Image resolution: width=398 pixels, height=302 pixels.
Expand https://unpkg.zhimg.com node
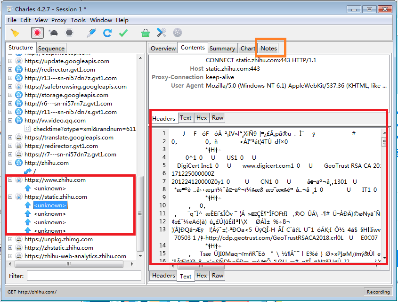pyautogui.click(x=10, y=239)
